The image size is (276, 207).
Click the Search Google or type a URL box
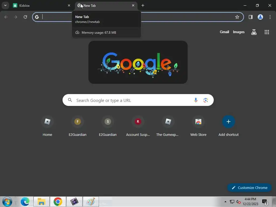coord(138,100)
